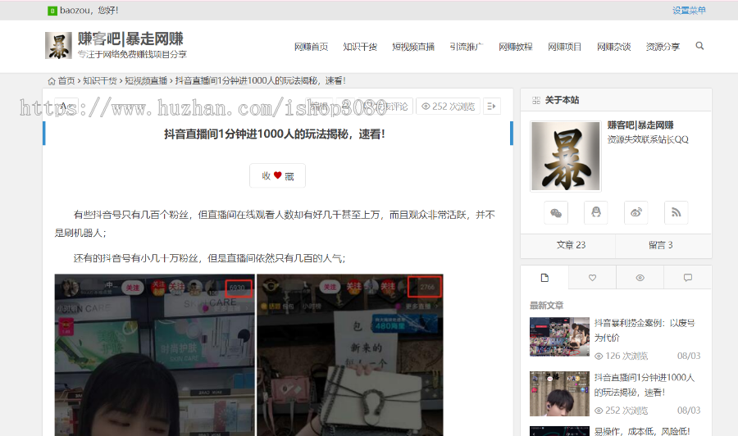Click the green user avatar icon beside baozou
This screenshot has height=436, width=738.
[x=52, y=11]
